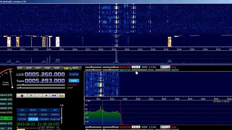Toggle loop playback with the infinity icon

[x=61, y=96]
